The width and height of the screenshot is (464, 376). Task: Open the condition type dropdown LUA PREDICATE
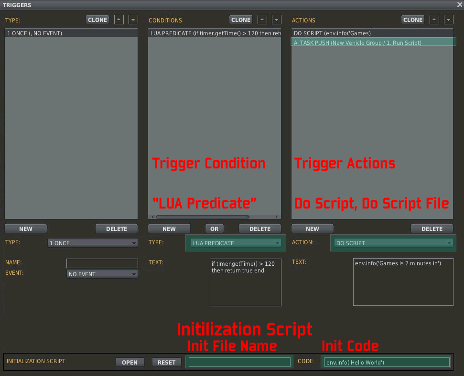tap(236, 243)
